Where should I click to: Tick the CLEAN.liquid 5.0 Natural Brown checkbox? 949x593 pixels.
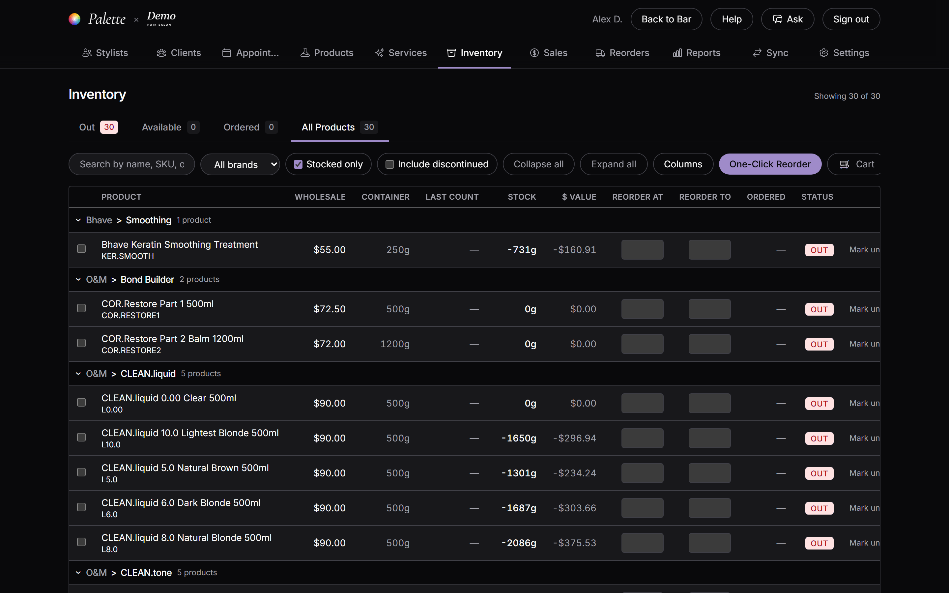point(81,472)
